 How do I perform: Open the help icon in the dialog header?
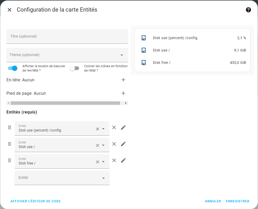[248, 10]
